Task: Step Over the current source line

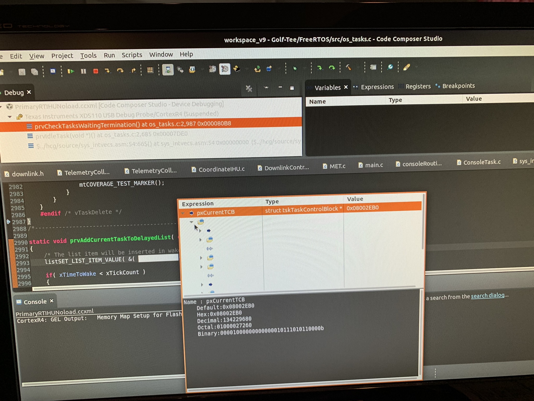Action: 120,70
